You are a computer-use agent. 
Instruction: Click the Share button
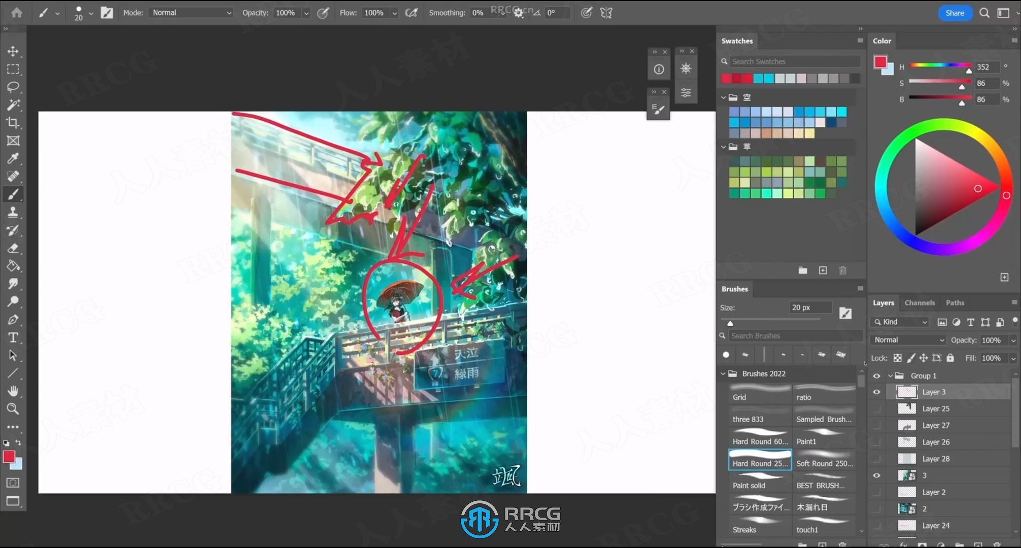pos(955,13)
